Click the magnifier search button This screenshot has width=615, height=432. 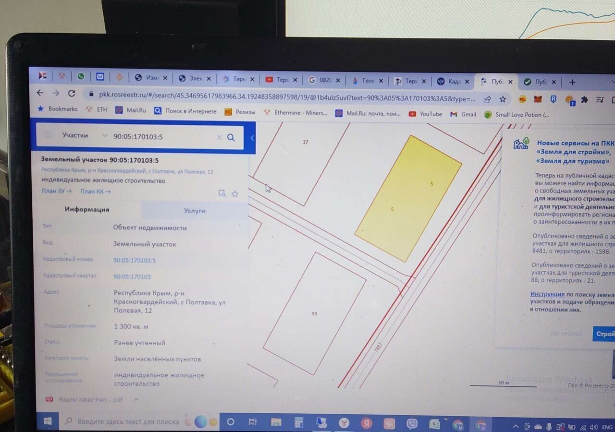coord(231,137)
